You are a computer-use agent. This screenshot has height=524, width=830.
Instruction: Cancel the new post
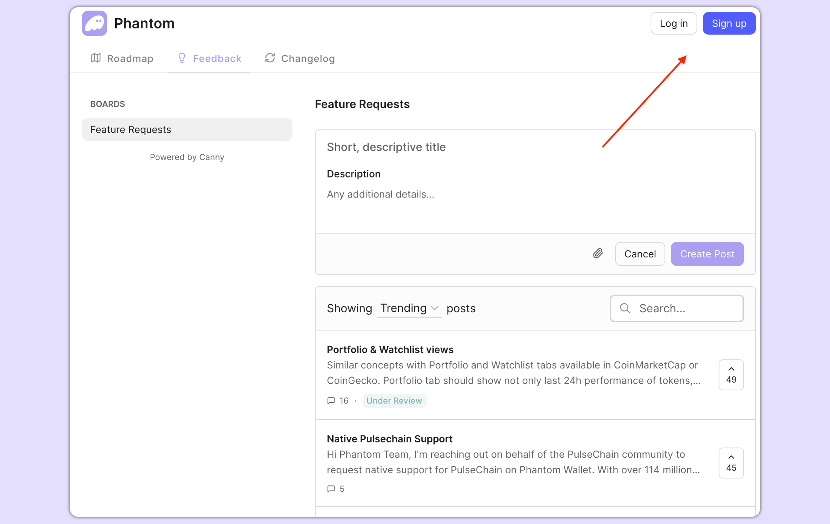click(x=640, y=254)
